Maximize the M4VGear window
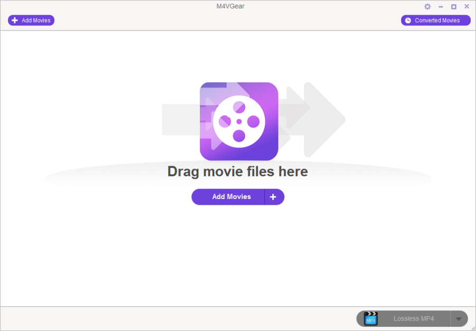 453,7
